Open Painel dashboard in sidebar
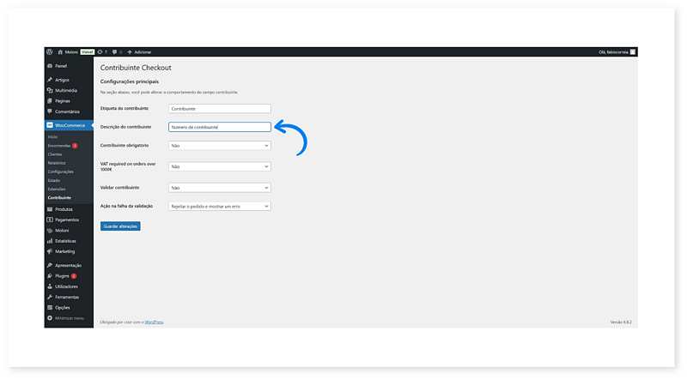Image resolution: width=687 pixels, height=379 pixels. 60,65
